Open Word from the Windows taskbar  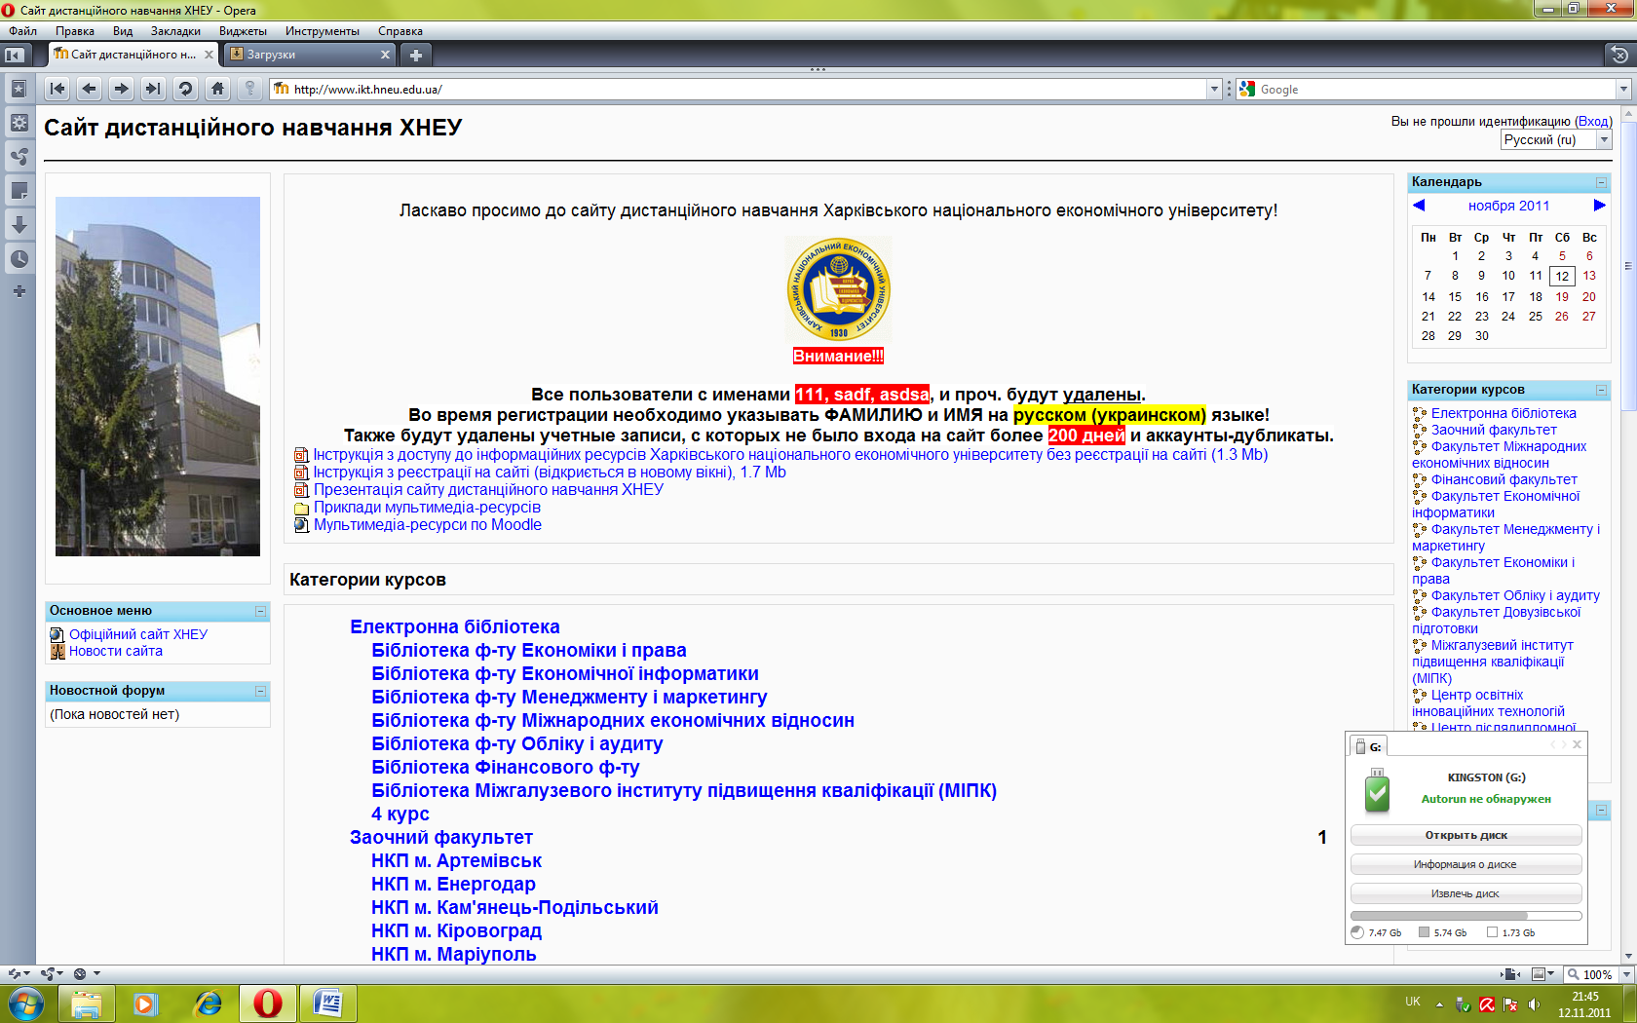pyautogui.click(x=328, y=1003)
